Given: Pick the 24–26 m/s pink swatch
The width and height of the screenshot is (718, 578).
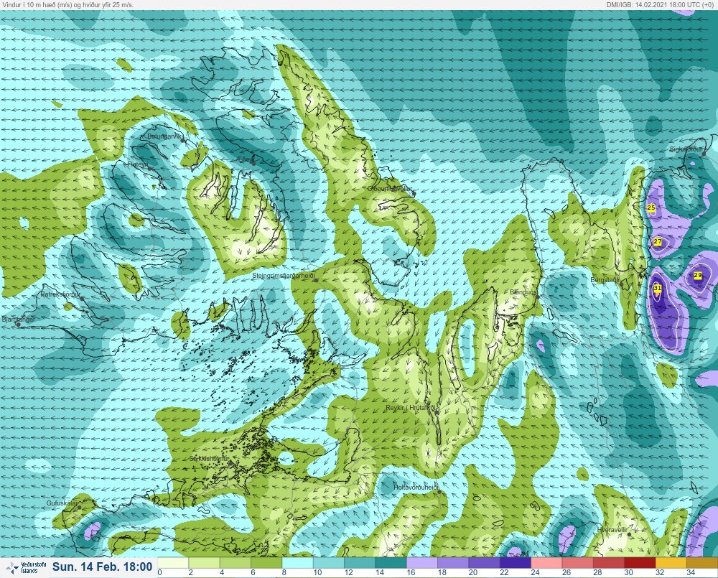Looking at the screenshot, I should pos(546,562).
